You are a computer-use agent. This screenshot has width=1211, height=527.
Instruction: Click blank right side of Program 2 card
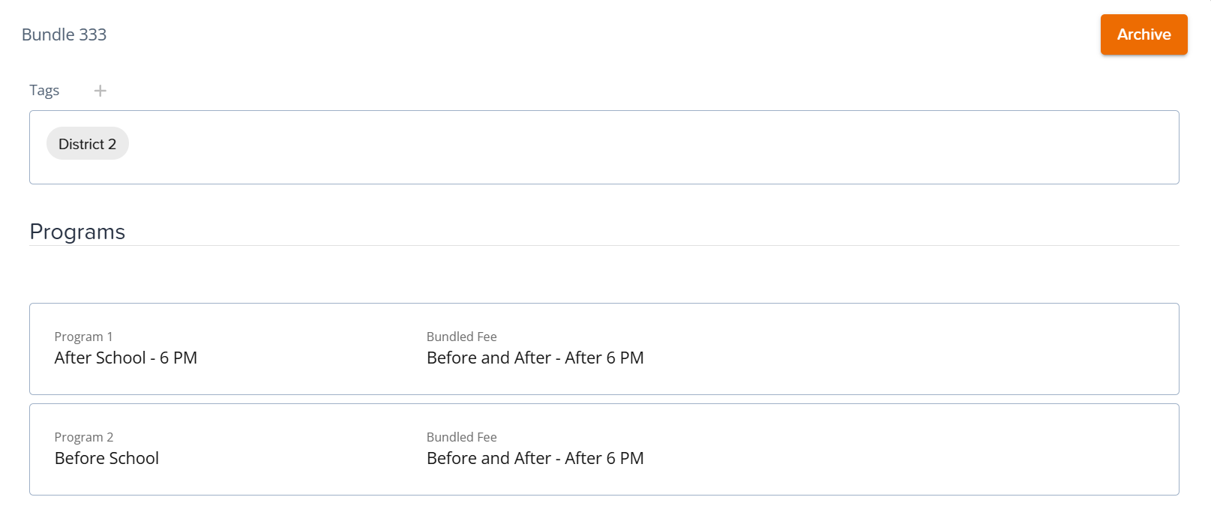pos(911,449)
